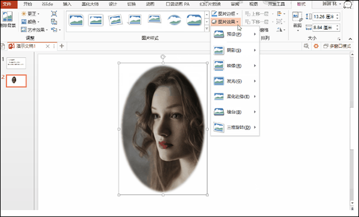
Task: Close the 演示文稿1 document tab
Action: pyautogui.click(x=47, y=46)
